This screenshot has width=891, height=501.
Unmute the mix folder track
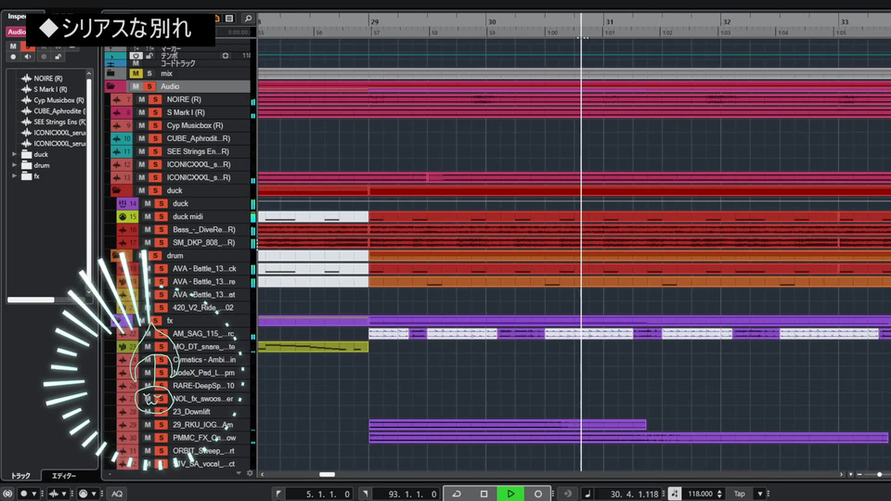coord(136,73)
